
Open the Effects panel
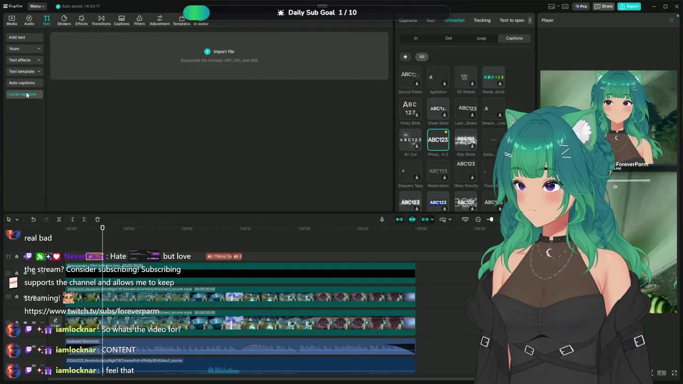coord(81,20)
